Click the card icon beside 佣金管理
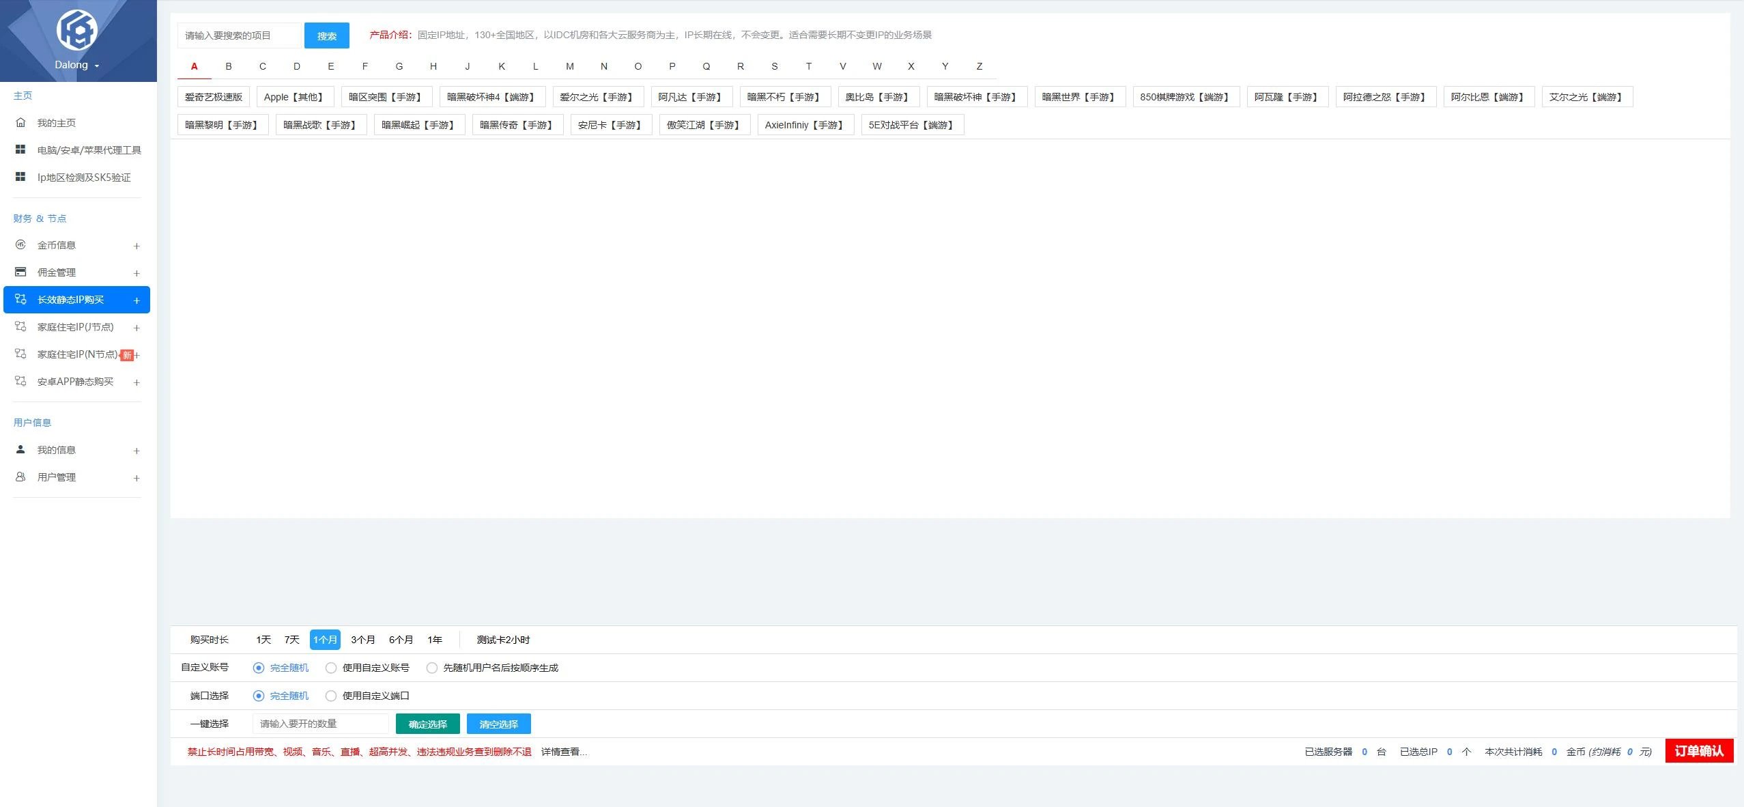Image resolution: width=1744 pixels, height=807 pixels. click(20, 272)
